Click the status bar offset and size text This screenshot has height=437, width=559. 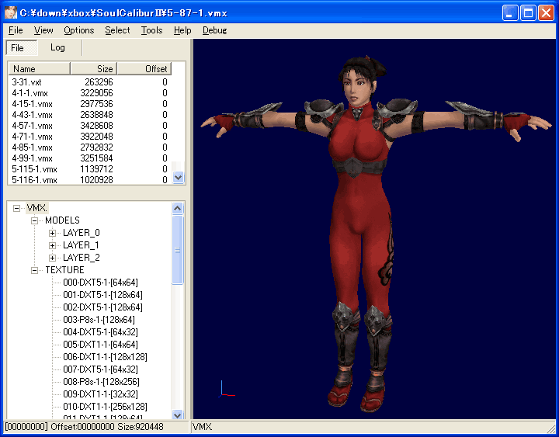click(85, 427)
